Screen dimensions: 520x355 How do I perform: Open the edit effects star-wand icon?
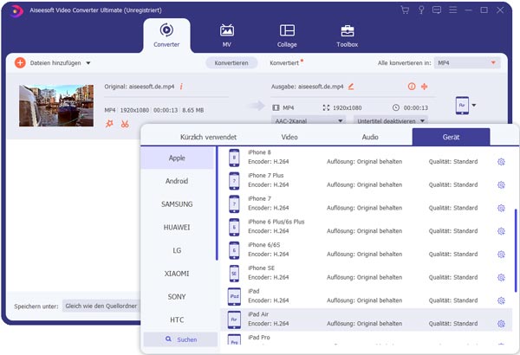109,124
